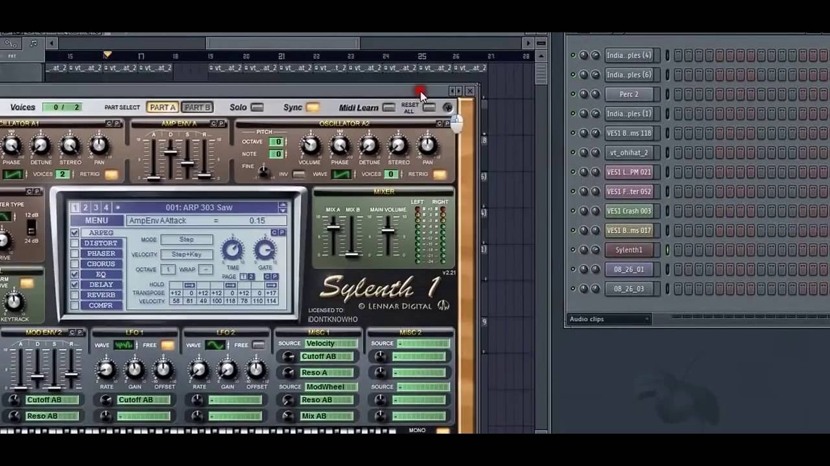Adjust the Oscillator A2 Stereo knob
This screenshot has width=830, height=466.
398,146
